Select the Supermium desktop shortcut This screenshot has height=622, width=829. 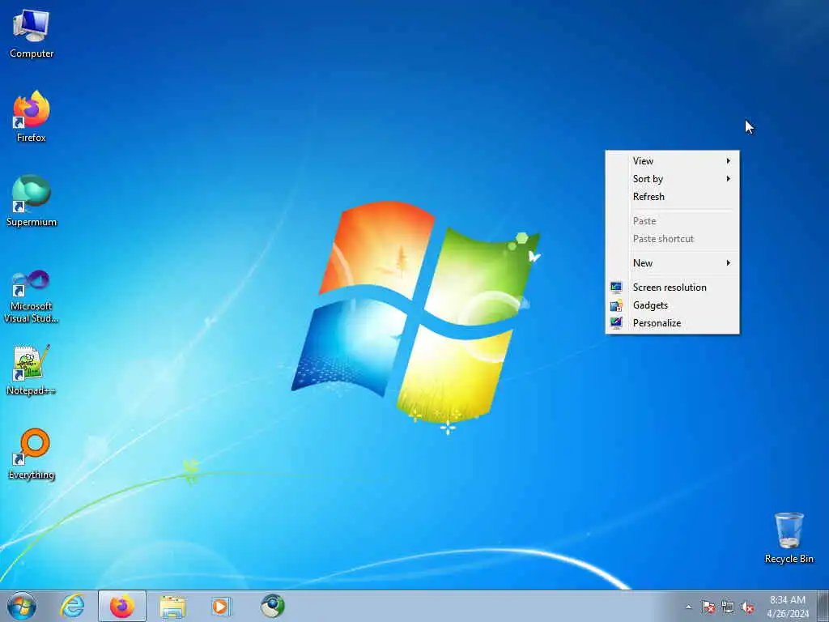[x=32, y=201]
